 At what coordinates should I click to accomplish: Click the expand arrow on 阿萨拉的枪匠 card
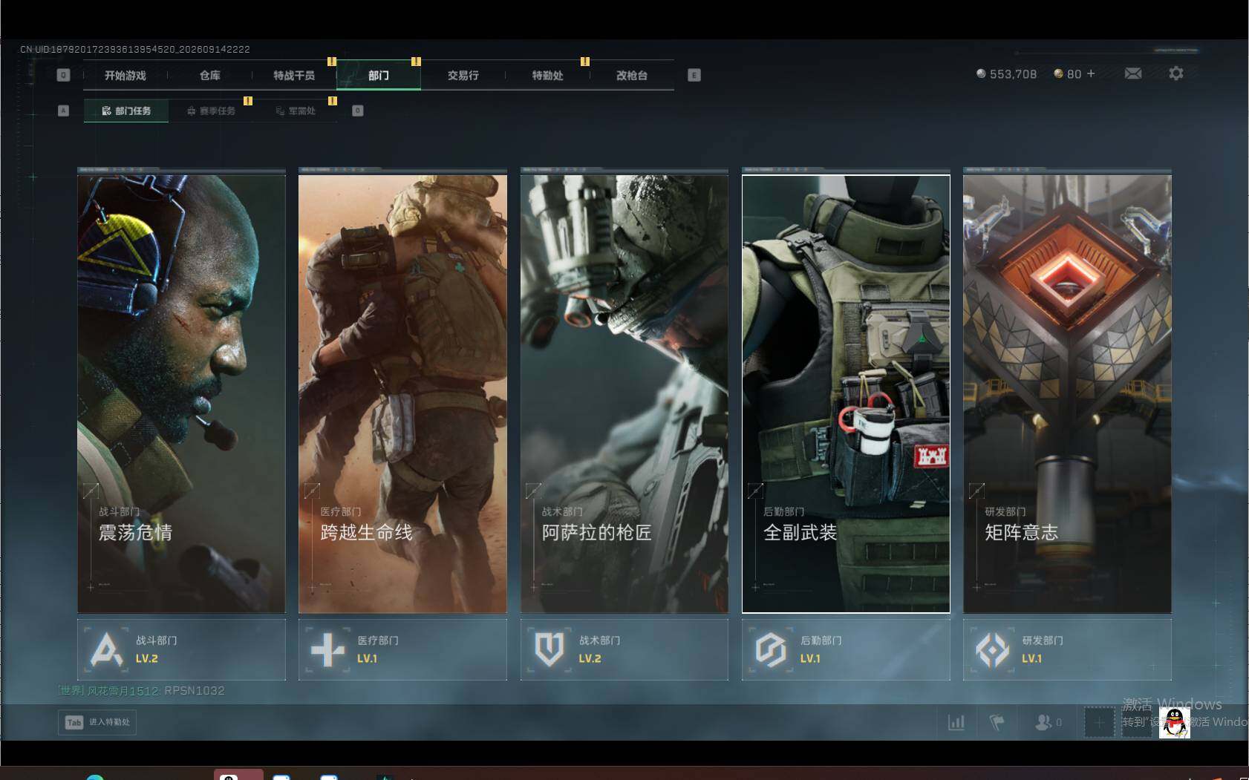point(533,491)
